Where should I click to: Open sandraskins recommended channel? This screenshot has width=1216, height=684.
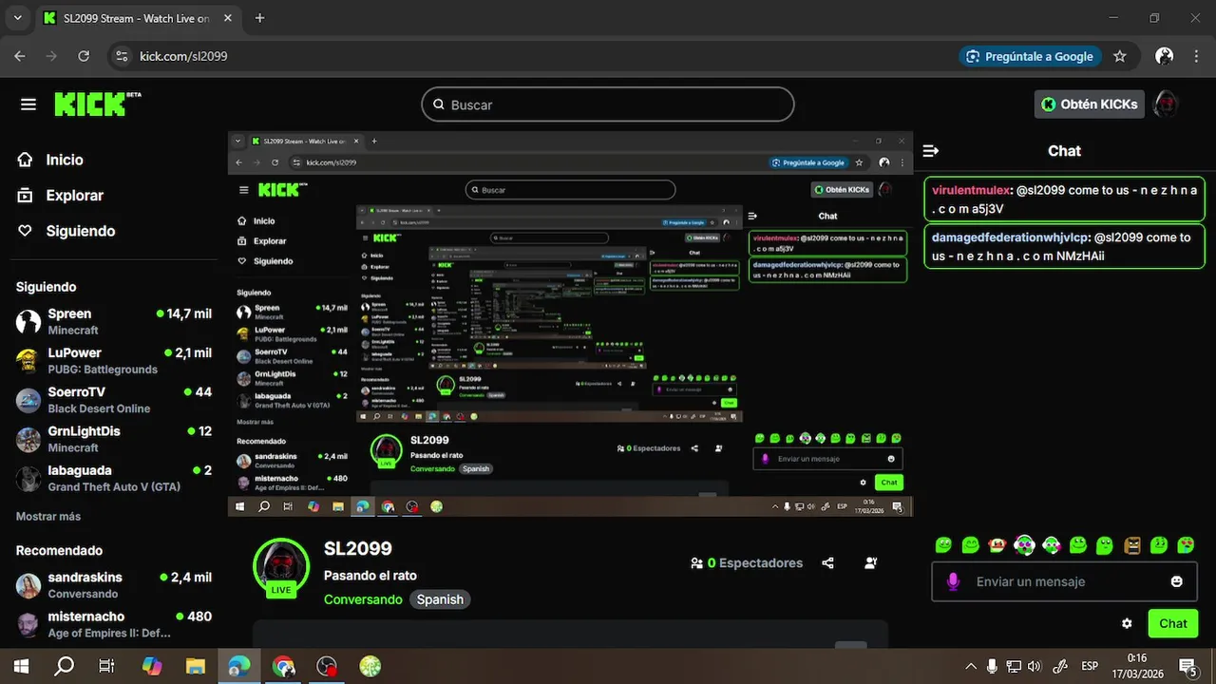pos(114,585)
